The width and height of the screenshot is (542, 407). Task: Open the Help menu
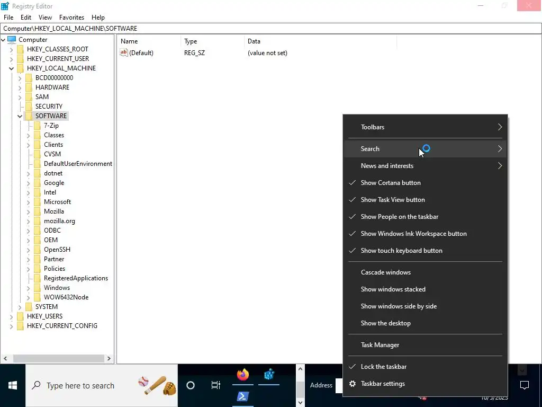[x=98, y=17]
